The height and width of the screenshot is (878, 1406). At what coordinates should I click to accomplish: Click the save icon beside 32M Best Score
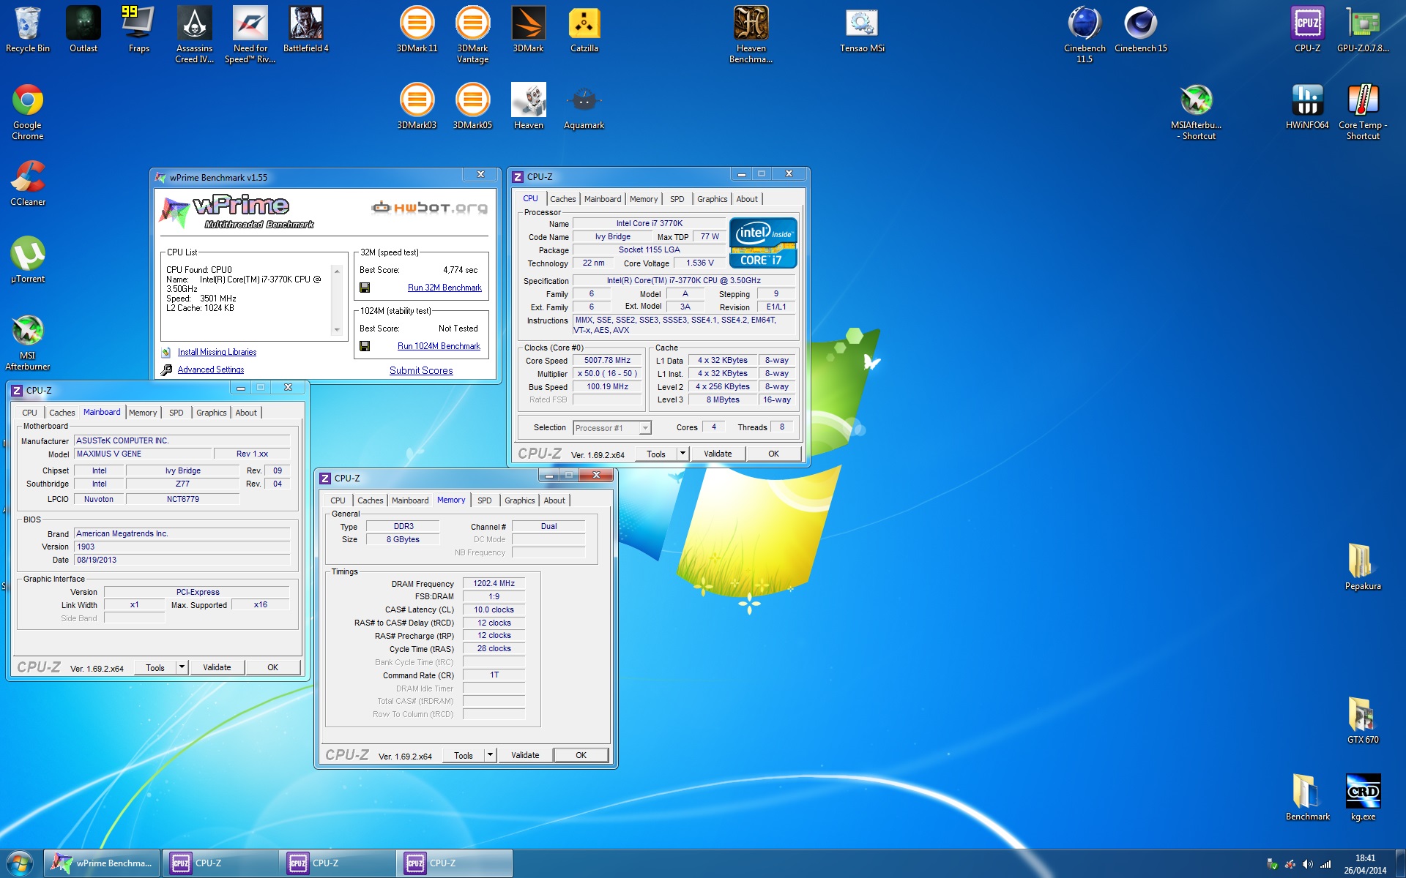(365, 288)
